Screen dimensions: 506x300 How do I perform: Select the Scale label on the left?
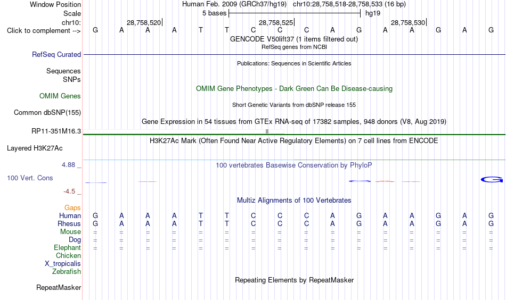coord(72,13)
